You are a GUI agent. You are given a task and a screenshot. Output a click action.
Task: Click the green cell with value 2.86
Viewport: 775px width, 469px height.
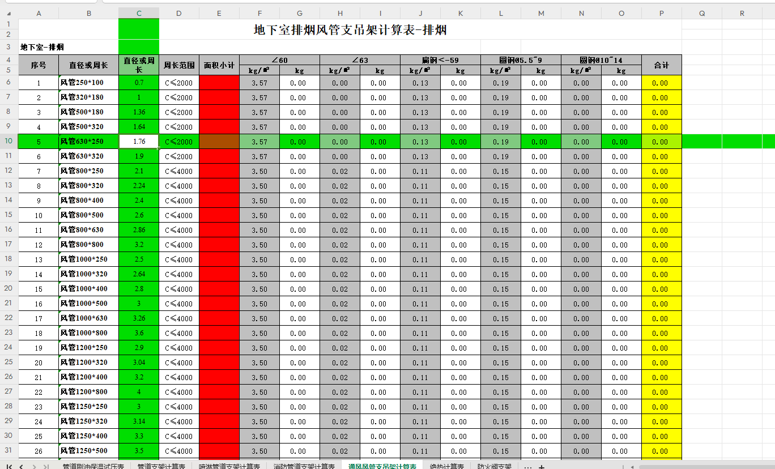click(139, 230)
